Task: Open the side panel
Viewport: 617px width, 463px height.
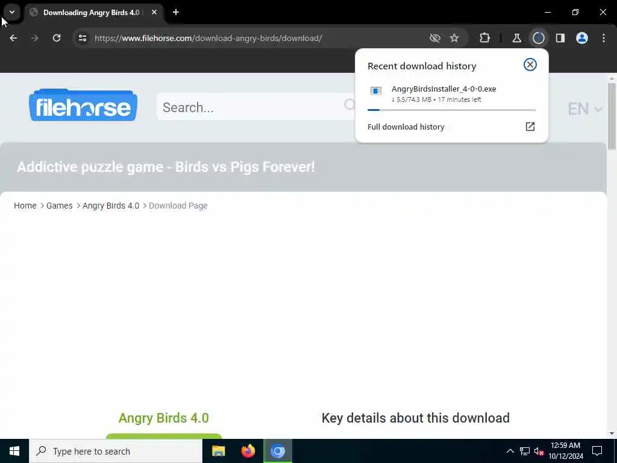Action: [x=560, y=38]
